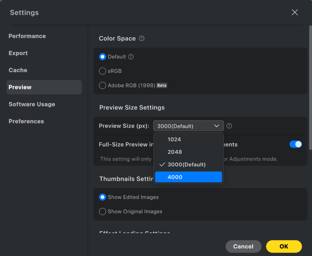
Task: Select the sRGB color space
Action: [103, 71]
